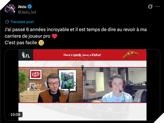Click the translate icon beside Translate post

coord(7,22)
